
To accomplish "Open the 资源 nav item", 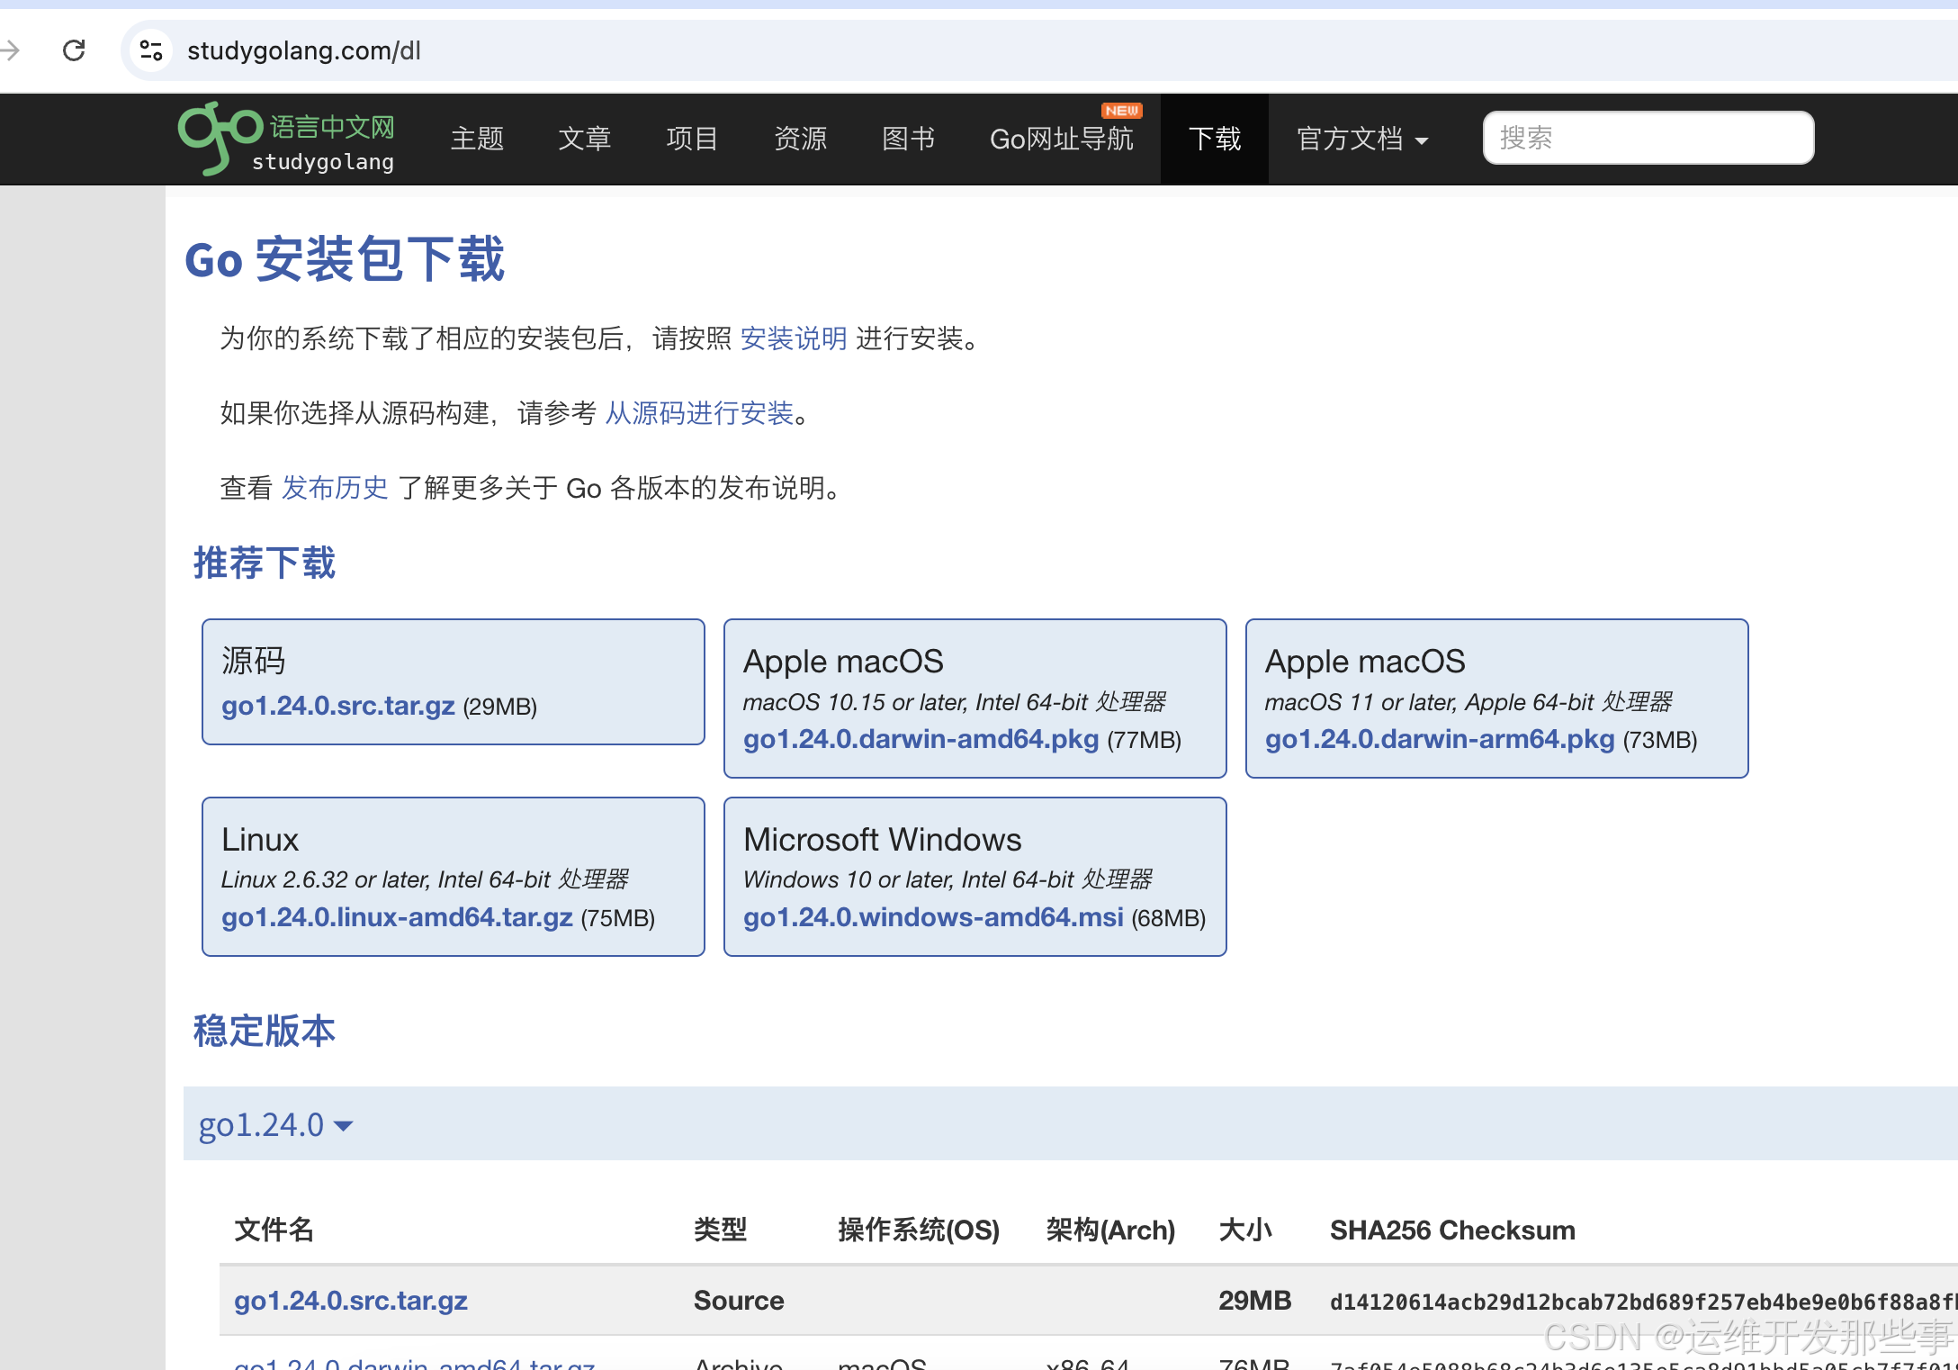I will [800, 139].
